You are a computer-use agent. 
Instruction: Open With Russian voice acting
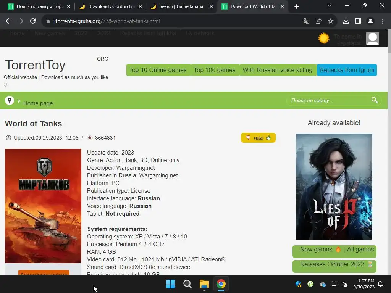tap(278, 70)
